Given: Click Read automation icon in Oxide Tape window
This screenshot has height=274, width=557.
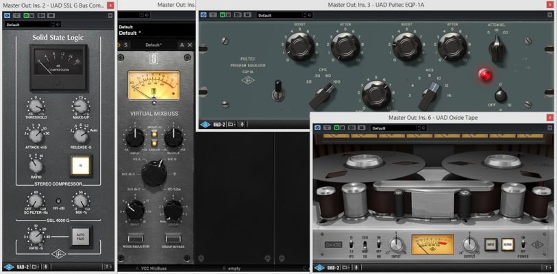Looking at the screenshot, I should 336,128.
